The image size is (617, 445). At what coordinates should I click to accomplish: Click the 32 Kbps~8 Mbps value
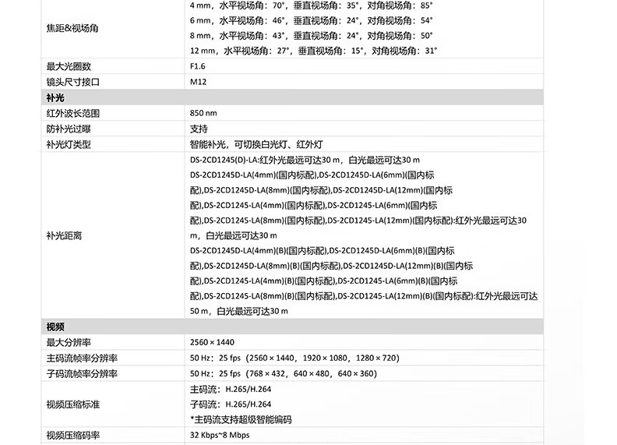tap(220, 435)
